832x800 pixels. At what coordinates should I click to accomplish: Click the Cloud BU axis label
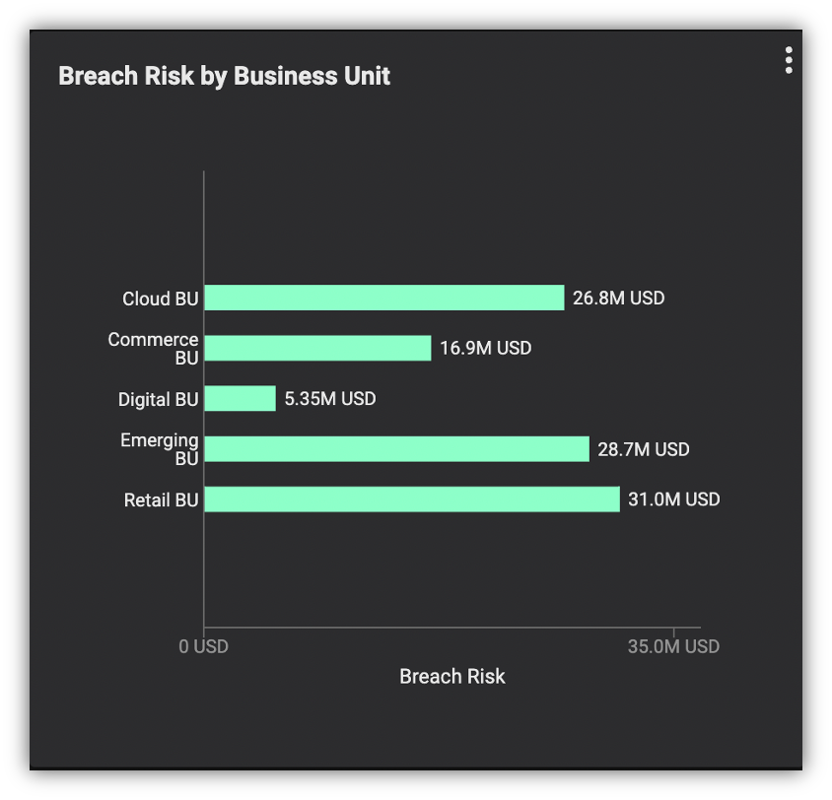161,299
